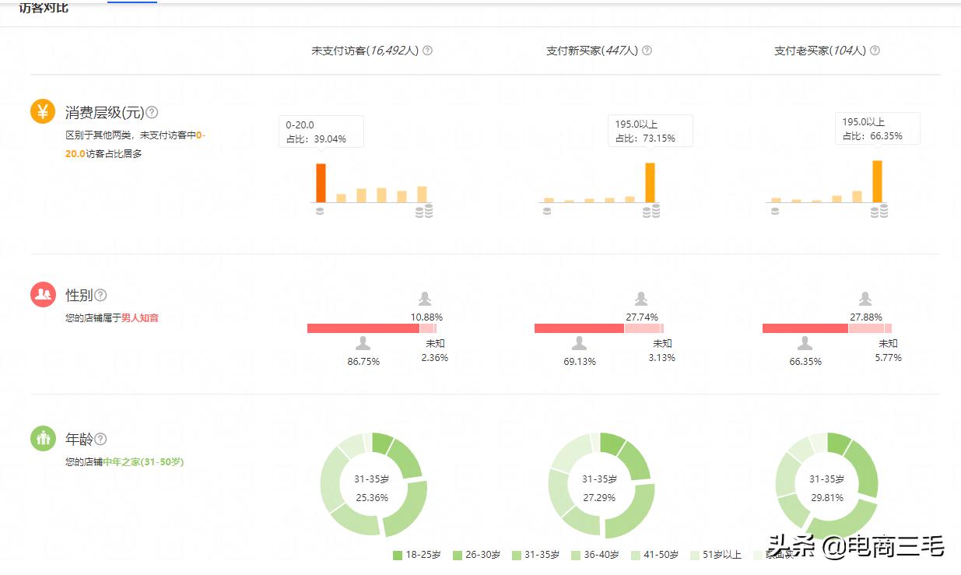Click tall 195.0以上 bar in 支付新买家 chart
The height and width of the screenshot is (575, 961).
pos(651,183)
